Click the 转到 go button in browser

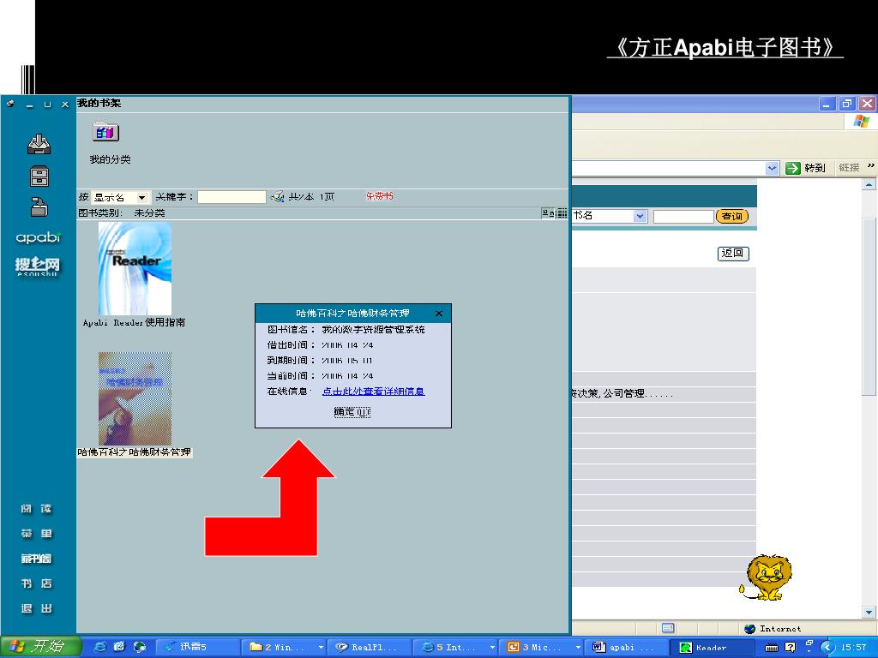(x=806, y=168)
